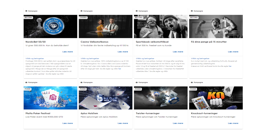Image resolution: width=266 pixels, height=133 pixels.
Task: Click Vilkår og betingelser under NordicBet 50/50
Action: pyautogui.click(x=35, y=59)
